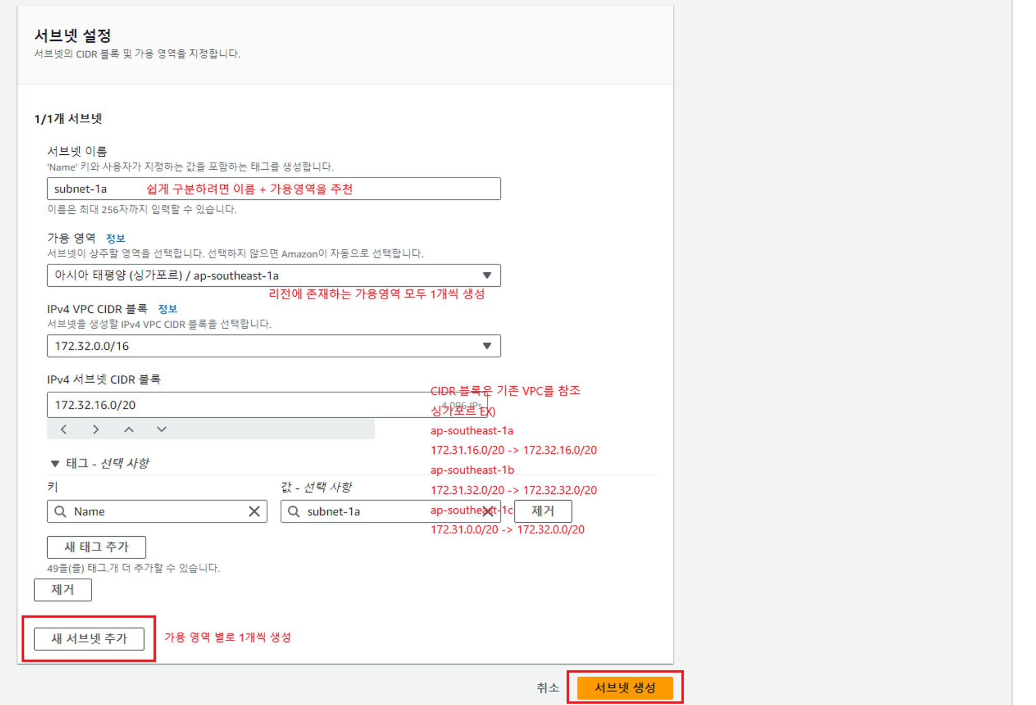Viewport: 1036px width, 705px height.
Task: Click the right arrow CIDR navigation icon
Action: (x=96, y=429)
